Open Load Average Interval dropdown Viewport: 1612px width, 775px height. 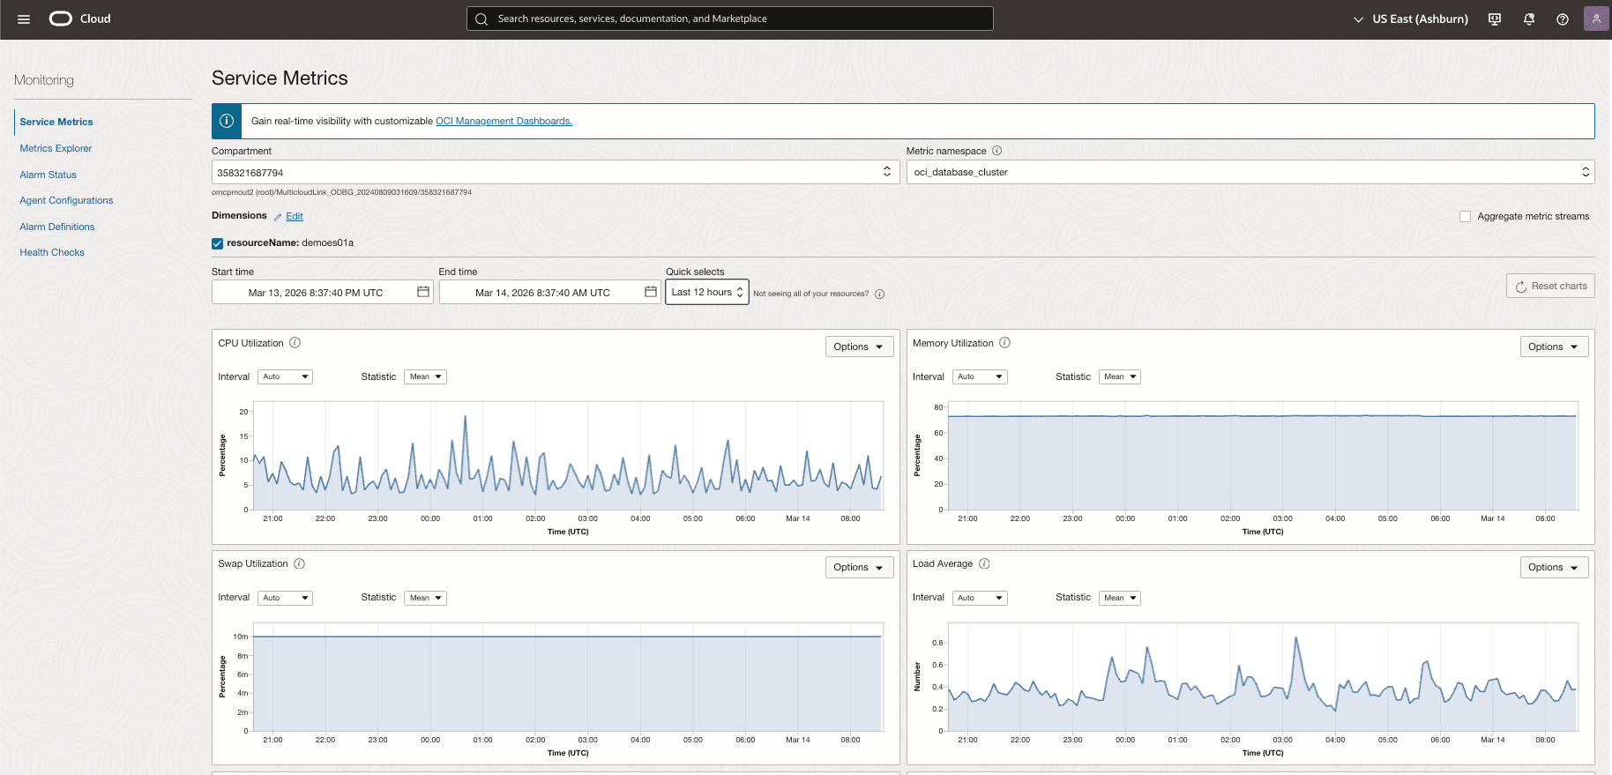click(980, 598)
